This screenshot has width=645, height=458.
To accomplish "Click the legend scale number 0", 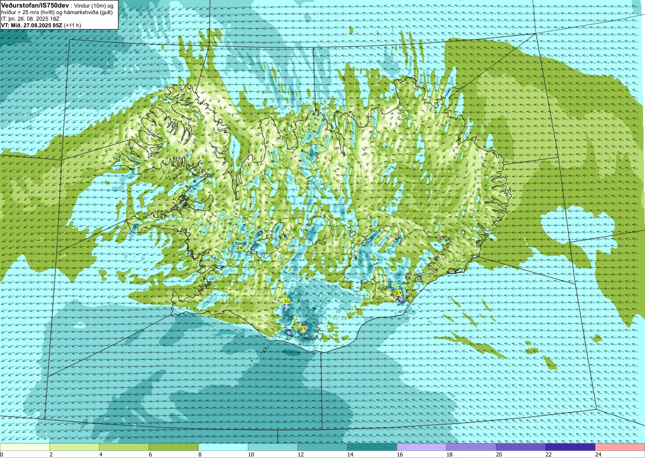I will pyautogui.click(x=2, y=454).
